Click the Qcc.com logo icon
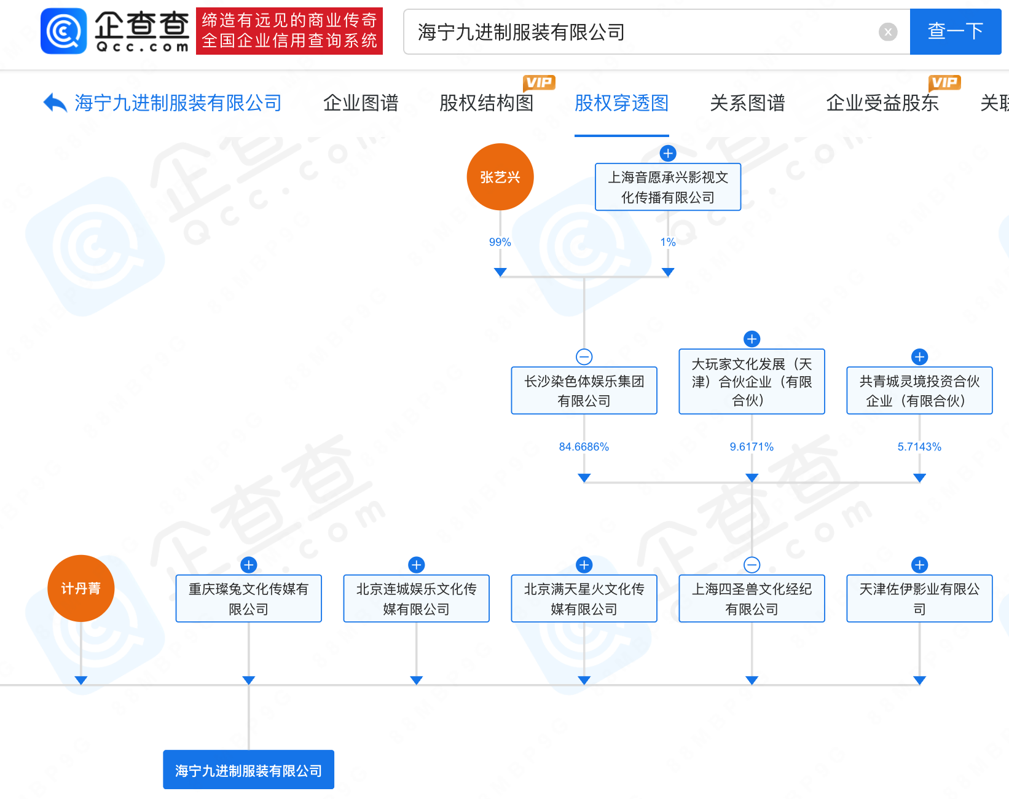Image resolution: width=1009 pixels, height=799 pixels. [64, 31]
